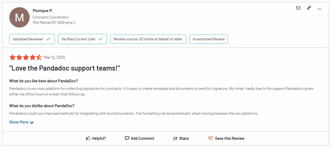
Task: Click checkmark in Verified Current User badge
Action: click(100, 39)
